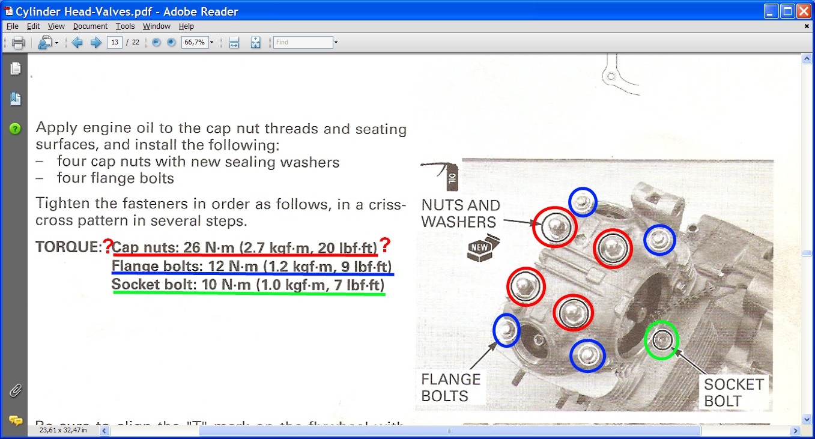815x439 pixels.
Task: Click the horizontal scrollbar left arrow
Action: [x=104, y=431]
